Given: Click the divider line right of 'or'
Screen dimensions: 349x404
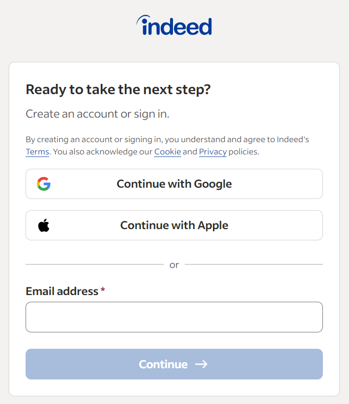Looking at the screenshot, I should point(254,264).
